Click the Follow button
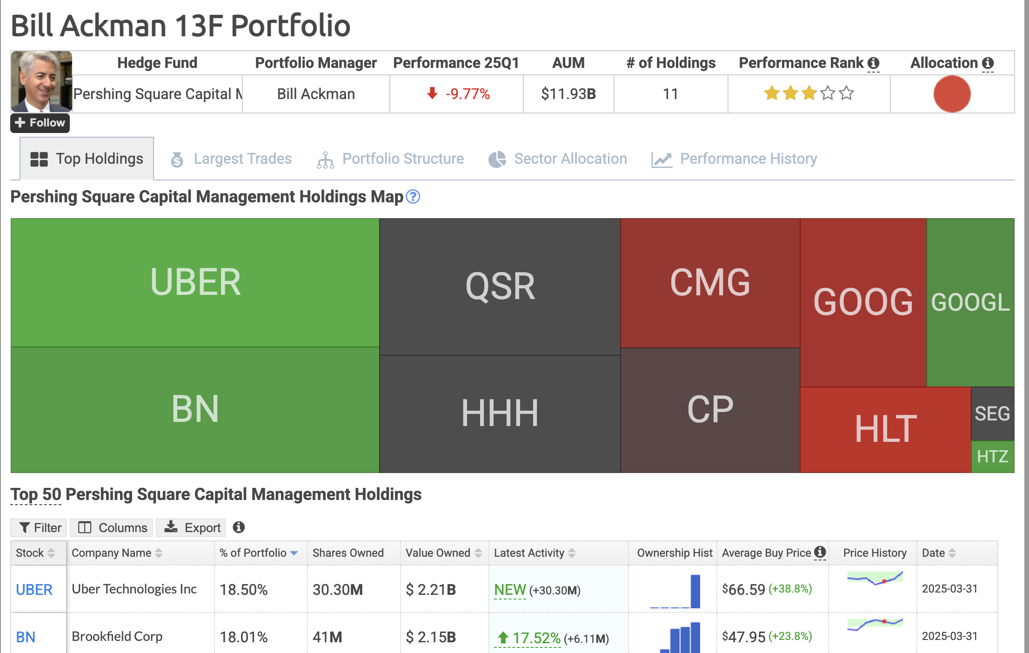 click(40, 123)
